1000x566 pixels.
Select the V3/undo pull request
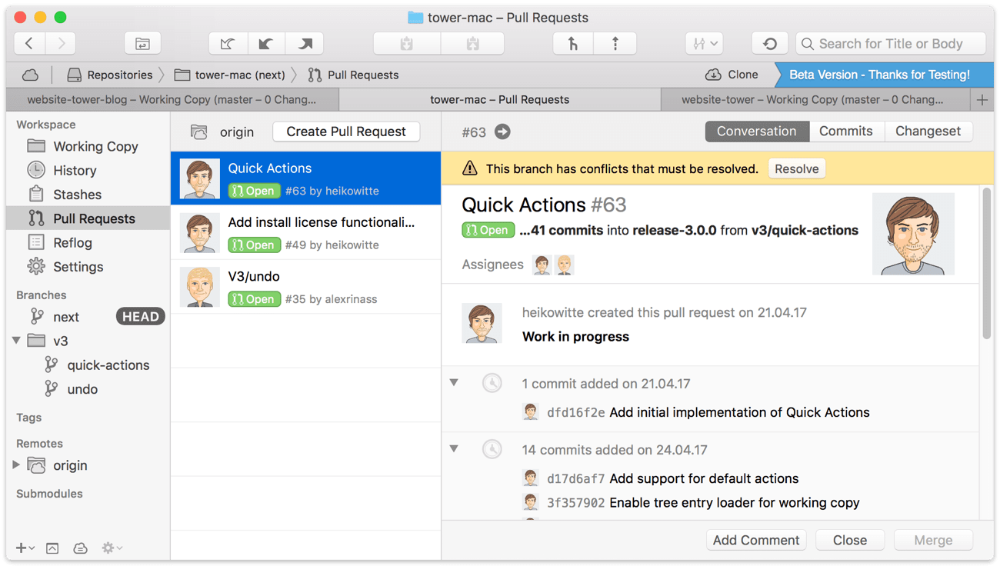305,287
